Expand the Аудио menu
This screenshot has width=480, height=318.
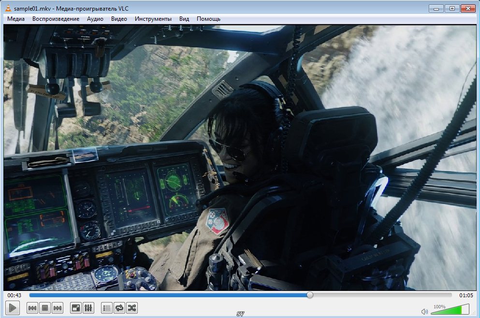(95, 19)
